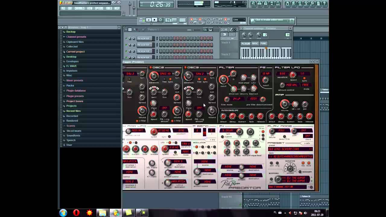Open the playlist view toolbar icon

tap(253, 4)
